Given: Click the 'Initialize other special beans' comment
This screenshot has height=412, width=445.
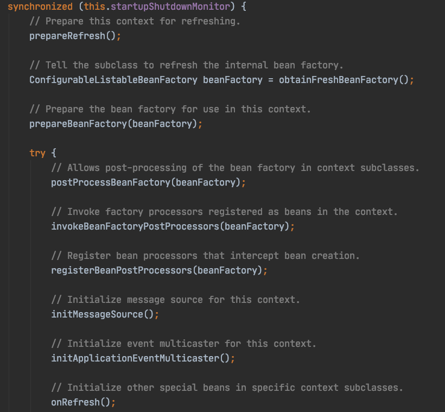Looking at the screenshot, I should (x=227, y=388).
